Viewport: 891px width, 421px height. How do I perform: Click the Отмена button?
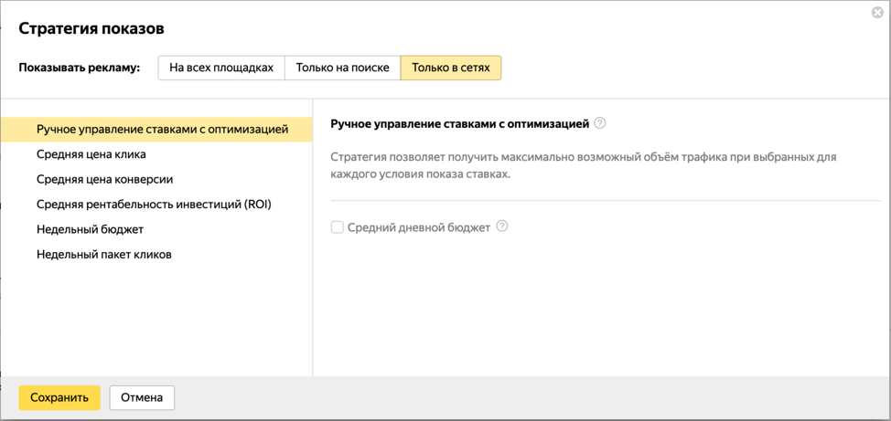coord(142,397)
